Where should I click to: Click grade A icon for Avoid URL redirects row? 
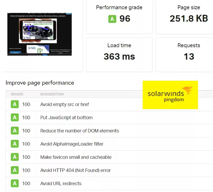click(x=15, y=184)
